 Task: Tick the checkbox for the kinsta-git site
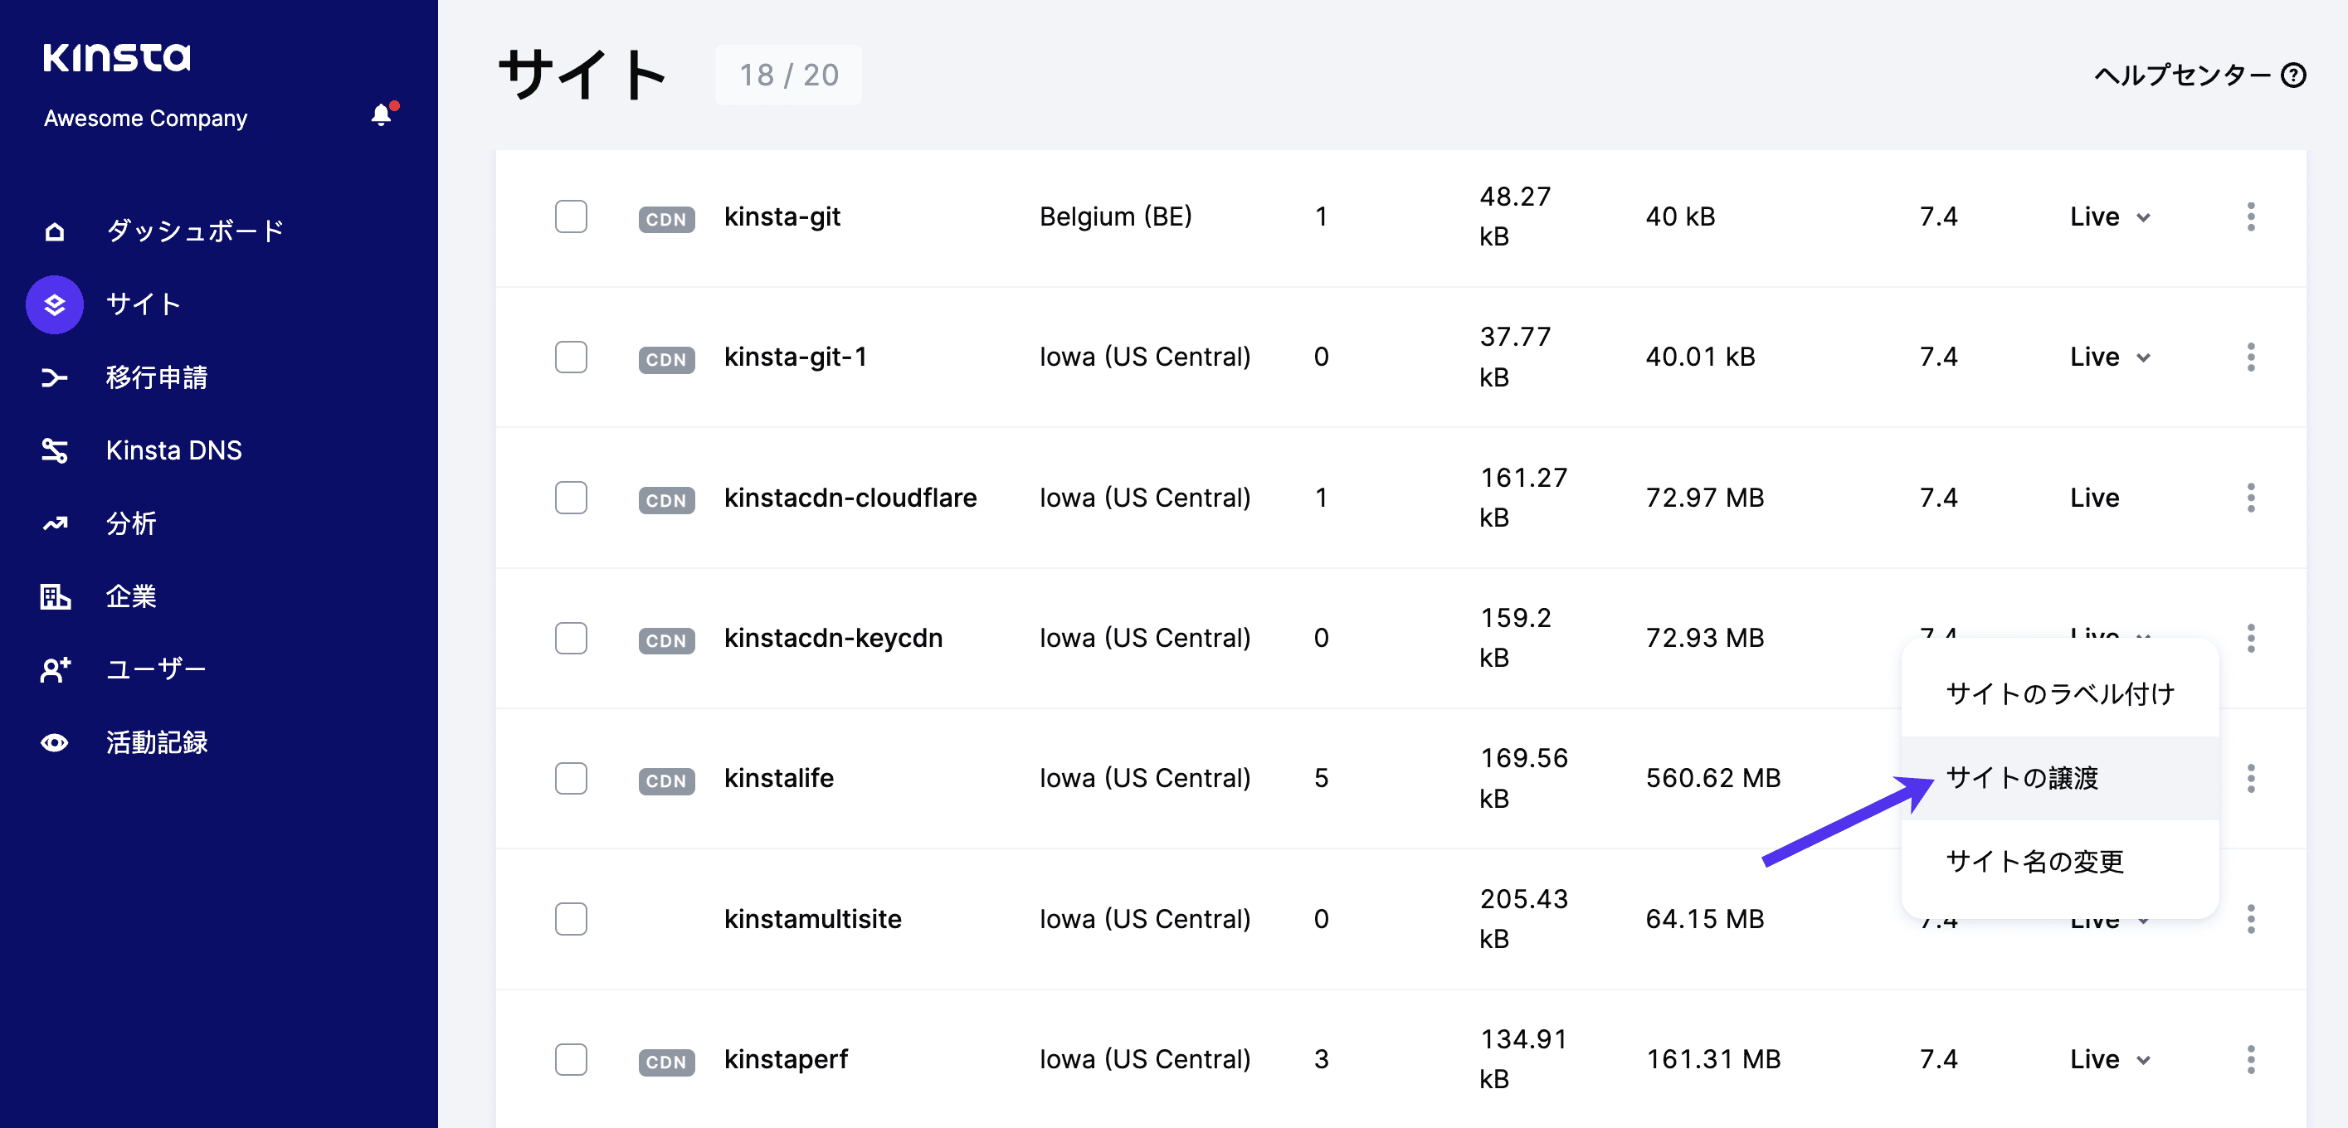coord(571,216)
